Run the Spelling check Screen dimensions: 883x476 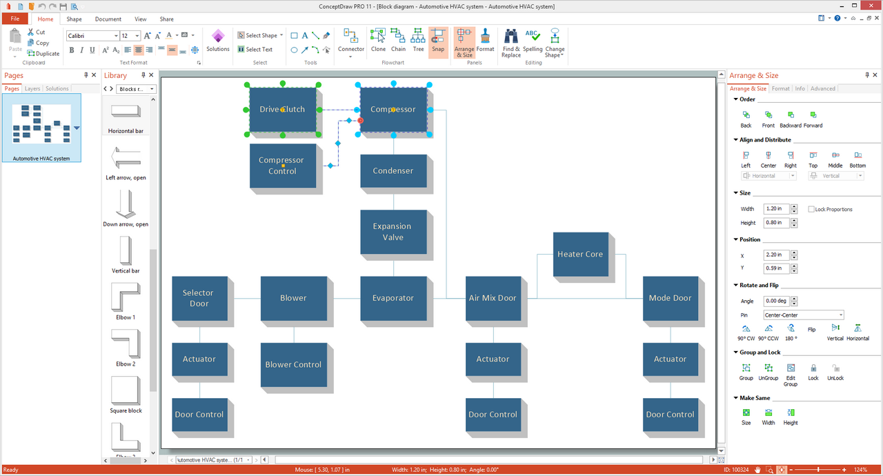[533, 40]
